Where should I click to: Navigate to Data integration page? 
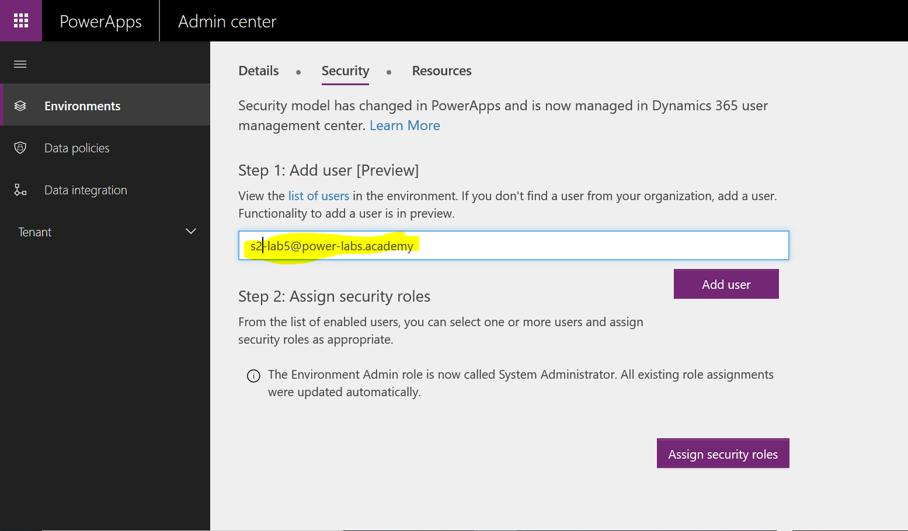86,190
